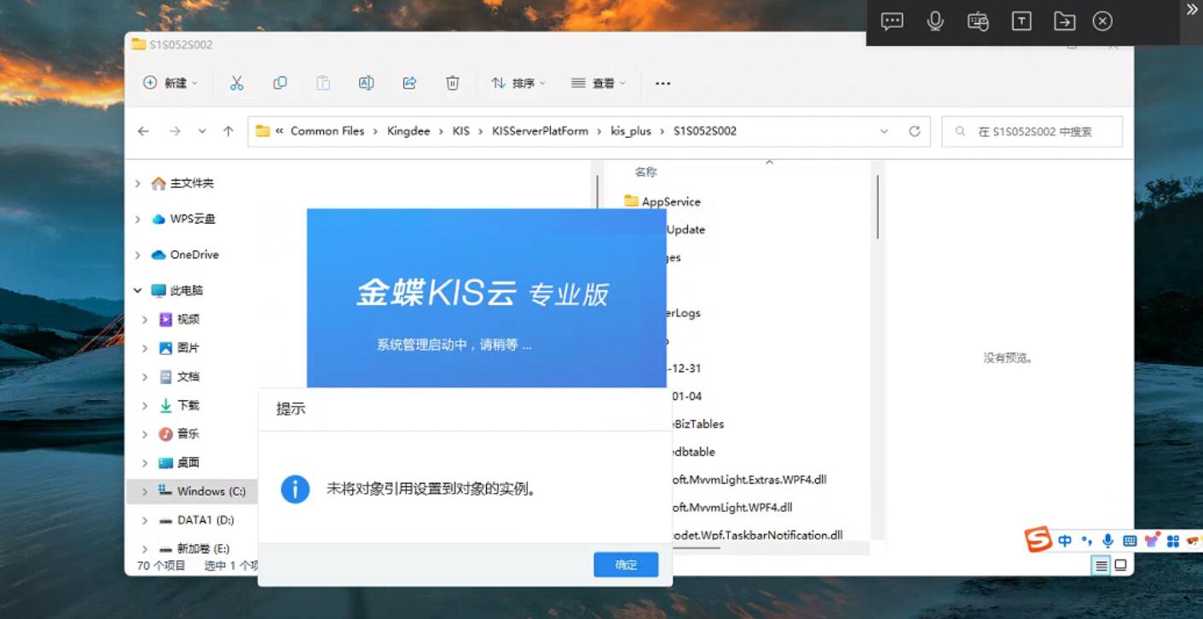This screenshot has height=619, width=1203.
Task: Open recent locations chevron next to forward arrow
Action: pos(202,131)
